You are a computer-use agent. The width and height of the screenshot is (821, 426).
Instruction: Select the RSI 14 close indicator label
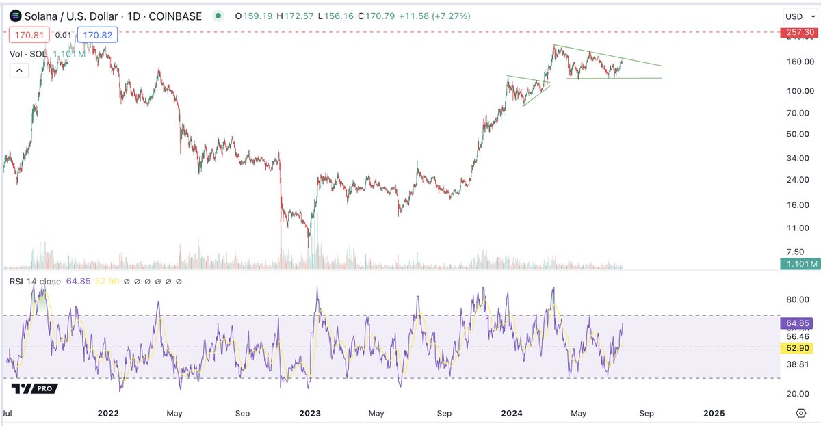35,281
